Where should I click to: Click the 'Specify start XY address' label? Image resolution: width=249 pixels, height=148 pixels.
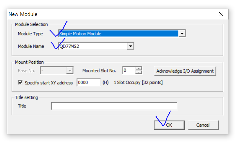coord(49,83)
